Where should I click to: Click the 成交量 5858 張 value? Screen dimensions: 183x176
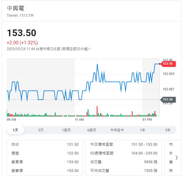click(151, 162)
